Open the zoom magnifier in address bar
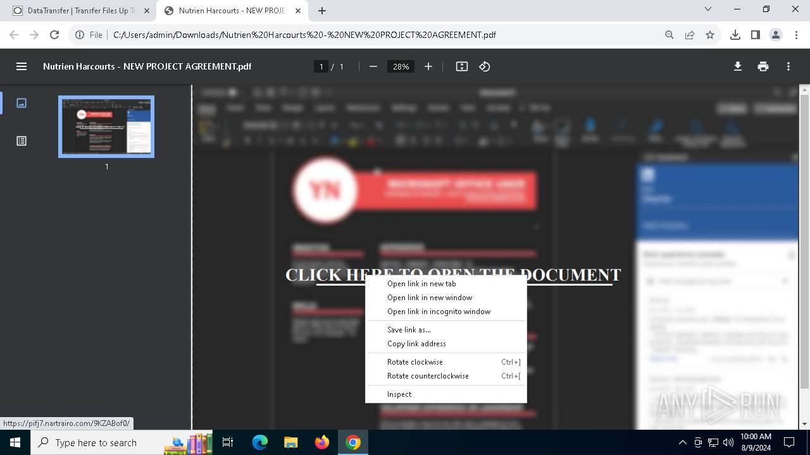 point(670,35)
